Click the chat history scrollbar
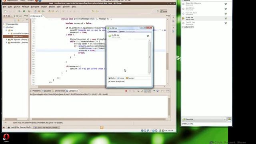This screenshot has height=144, width=256. (149, 57)
